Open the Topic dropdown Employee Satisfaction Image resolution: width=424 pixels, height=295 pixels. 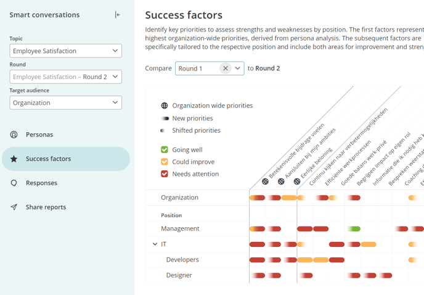click(x=66, y=51)
